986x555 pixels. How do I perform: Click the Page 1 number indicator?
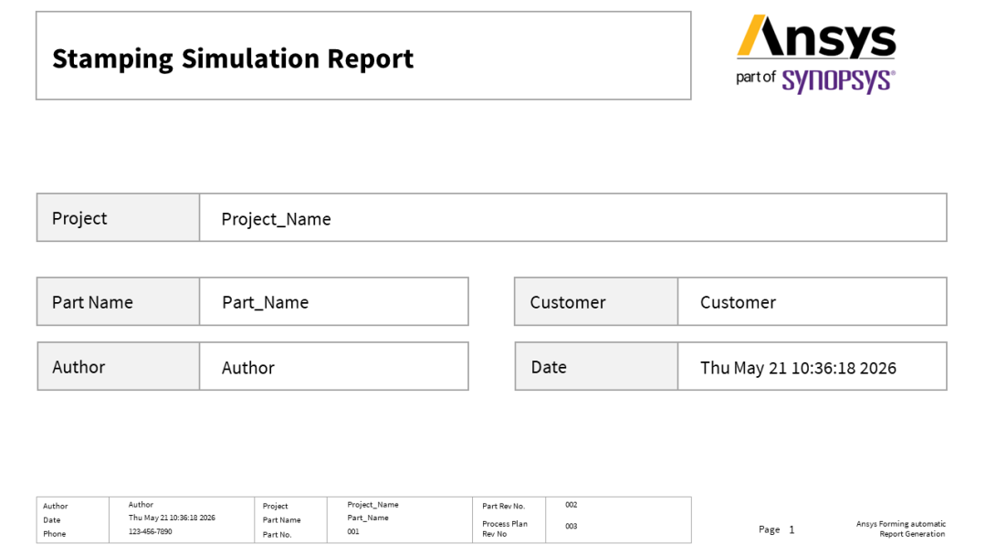point(777,529)
